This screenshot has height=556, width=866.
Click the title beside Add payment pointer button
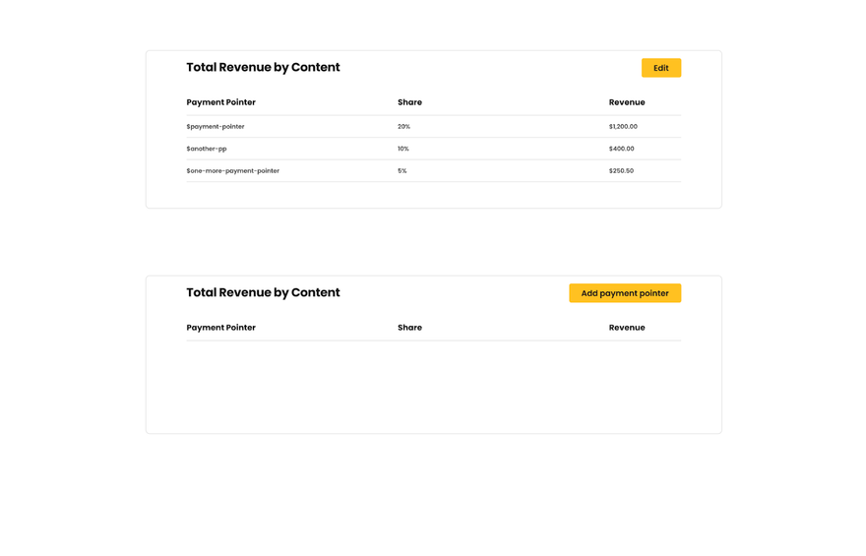[x=263, y=293]
